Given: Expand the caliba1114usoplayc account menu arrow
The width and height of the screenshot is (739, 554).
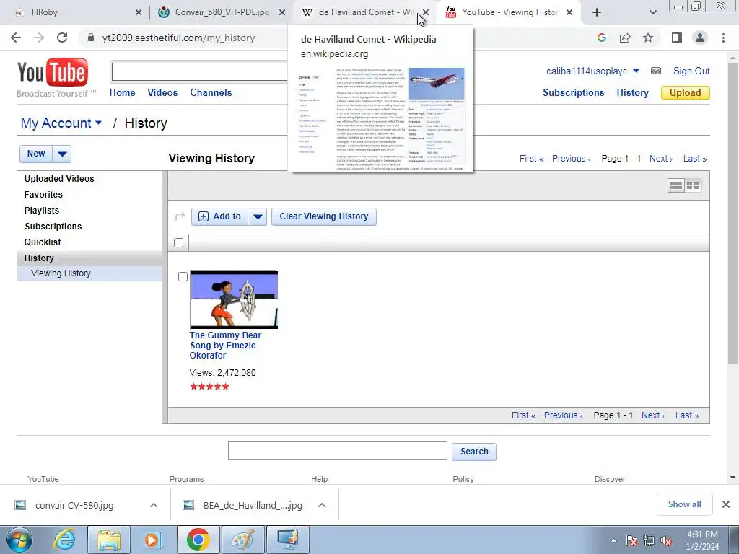Looking at the screenshot, I should (636, 71).
